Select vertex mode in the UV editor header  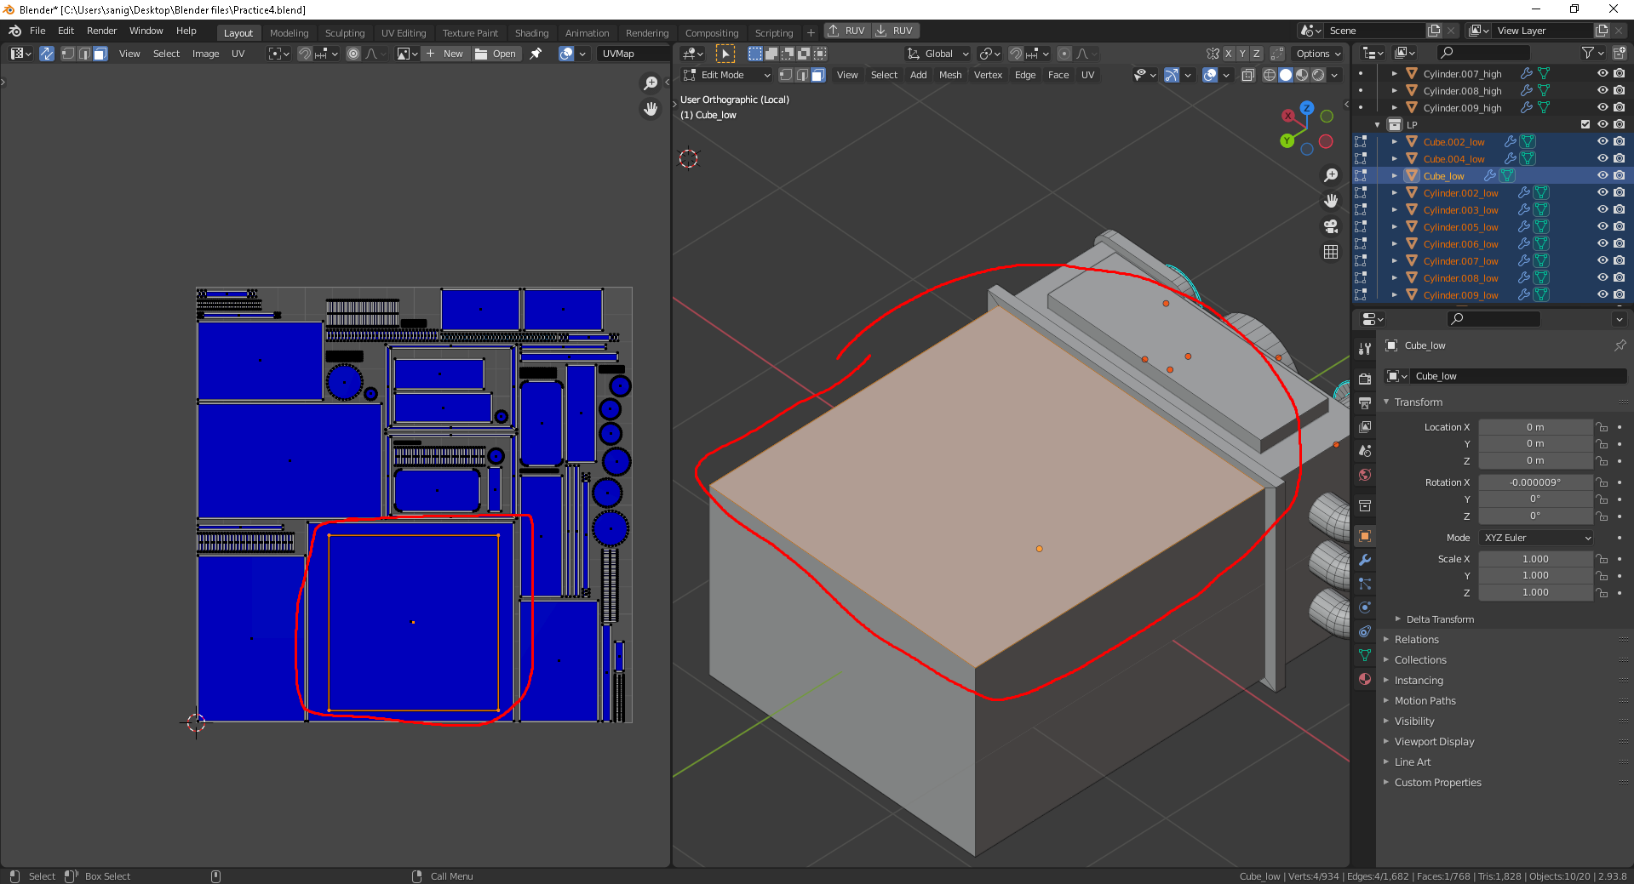[x=68, y=54]
